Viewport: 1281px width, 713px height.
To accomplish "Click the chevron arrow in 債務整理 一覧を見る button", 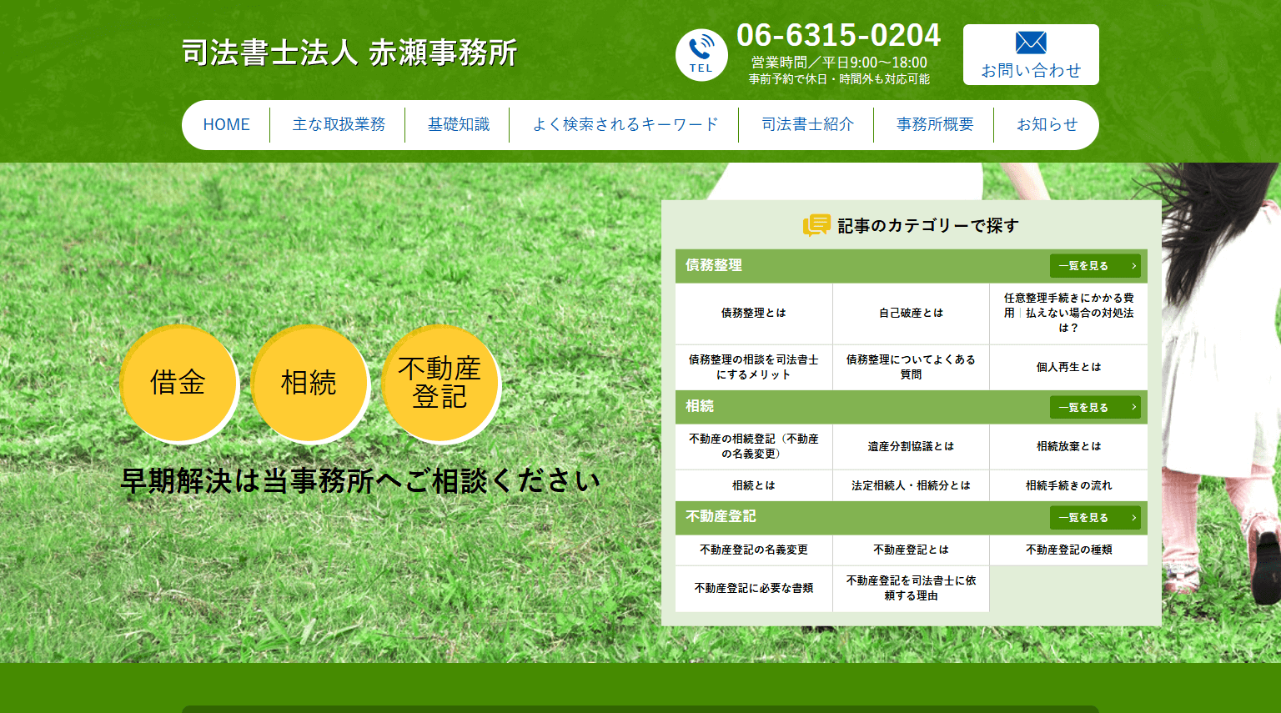I will click(1133, 265).
